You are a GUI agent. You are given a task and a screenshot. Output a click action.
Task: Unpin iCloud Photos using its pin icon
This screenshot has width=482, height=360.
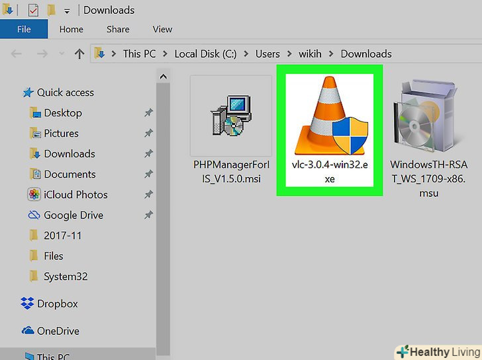[x=148, y=195]
